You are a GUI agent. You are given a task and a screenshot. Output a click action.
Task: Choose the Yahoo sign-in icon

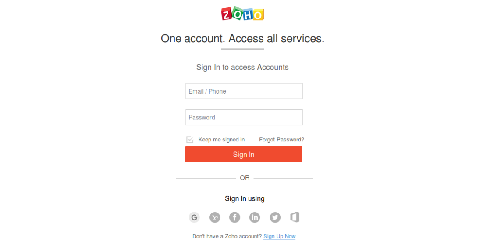coord(215,217)
